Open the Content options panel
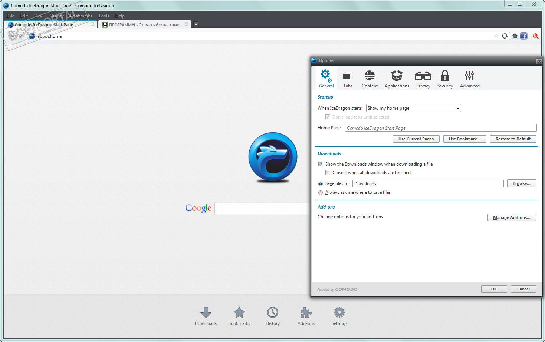The height and width of the screenshot is (342, 545). tap(370, 79)
